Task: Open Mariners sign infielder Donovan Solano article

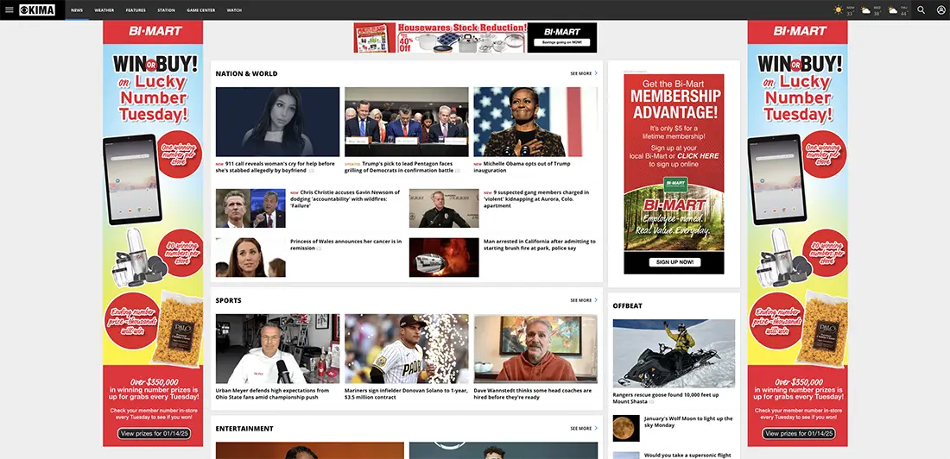Action: pyautogui.click(x=406, y=394)
